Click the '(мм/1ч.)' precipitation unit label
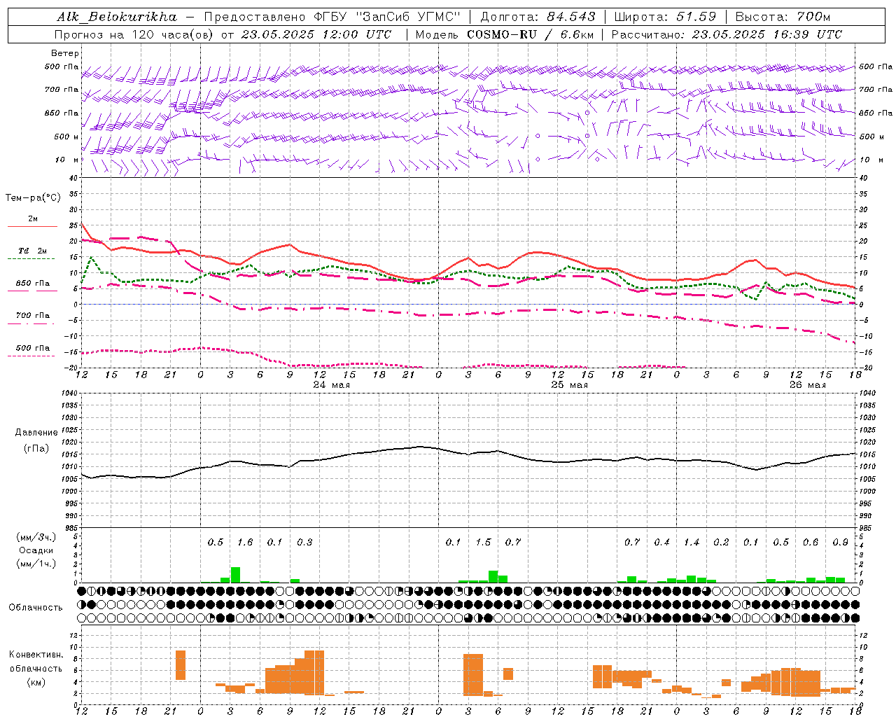 [36, 564]
